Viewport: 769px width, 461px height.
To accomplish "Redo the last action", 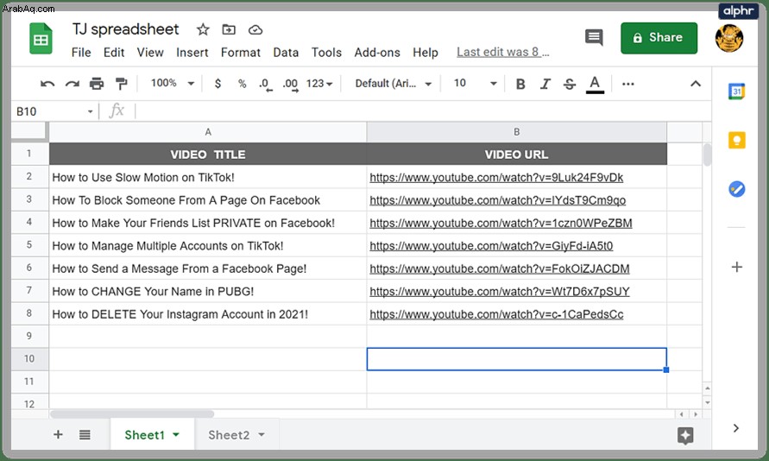I will pyautogui.click(x=72, y=84).
